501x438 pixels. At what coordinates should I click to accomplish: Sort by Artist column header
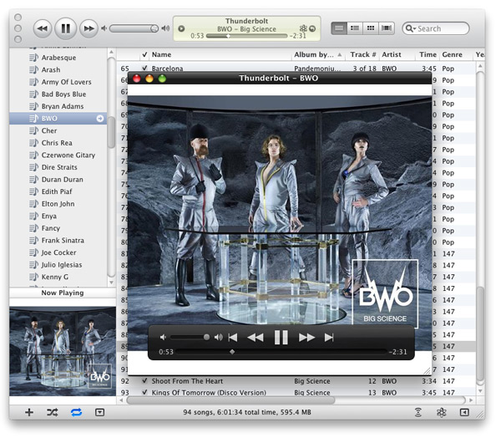pos(398,54)
